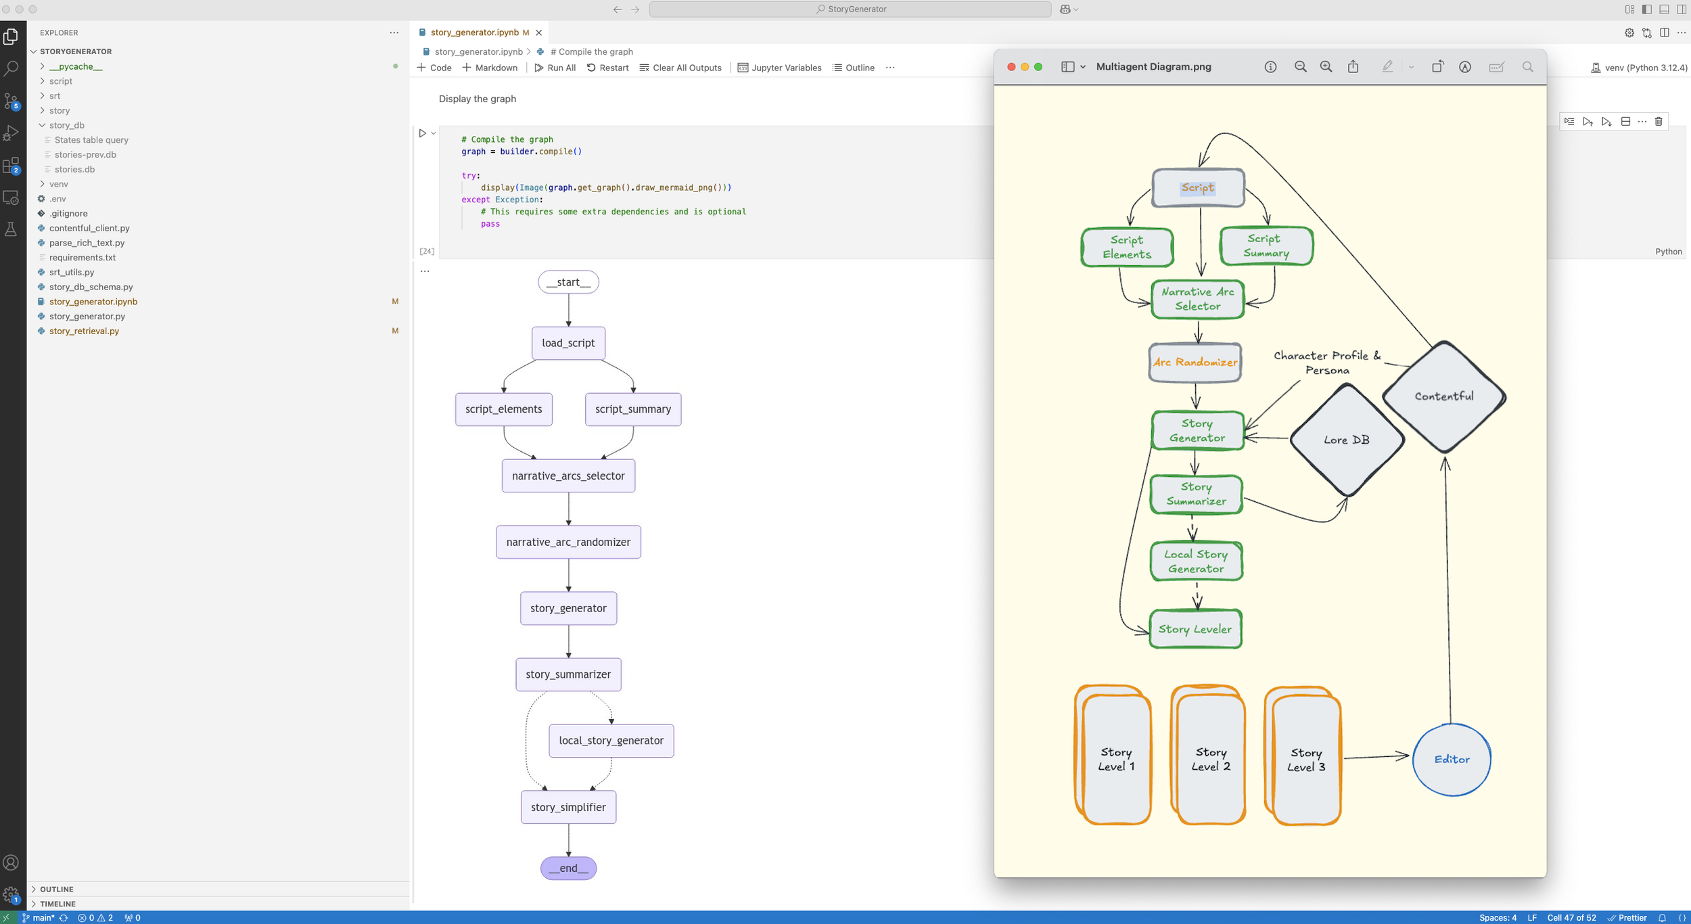Screen dimensions: 1691x924
Task: Click Run All in notebook toolbar
Action: (555, 68)
